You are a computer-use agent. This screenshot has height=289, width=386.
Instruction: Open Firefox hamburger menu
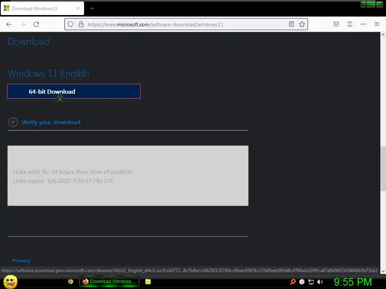377,24
